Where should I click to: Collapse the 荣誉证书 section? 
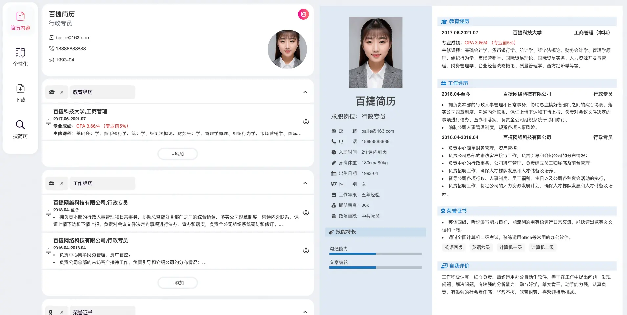pos(305,312)
